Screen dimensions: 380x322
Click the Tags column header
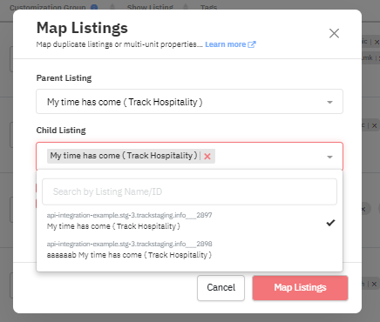(208, 7)
